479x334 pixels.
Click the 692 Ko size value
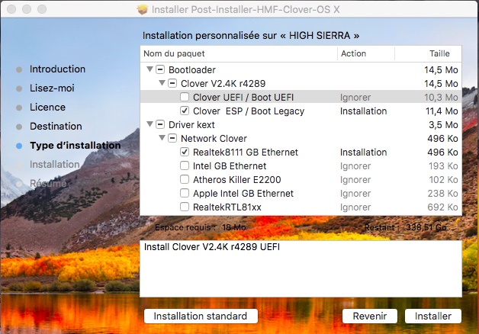(x=443, y=207)
